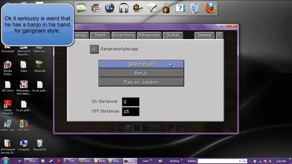Screen dimensions: 292x164
Task: Switch to the Mine... Minecraft taskbar button
Action: coord(130,161)
